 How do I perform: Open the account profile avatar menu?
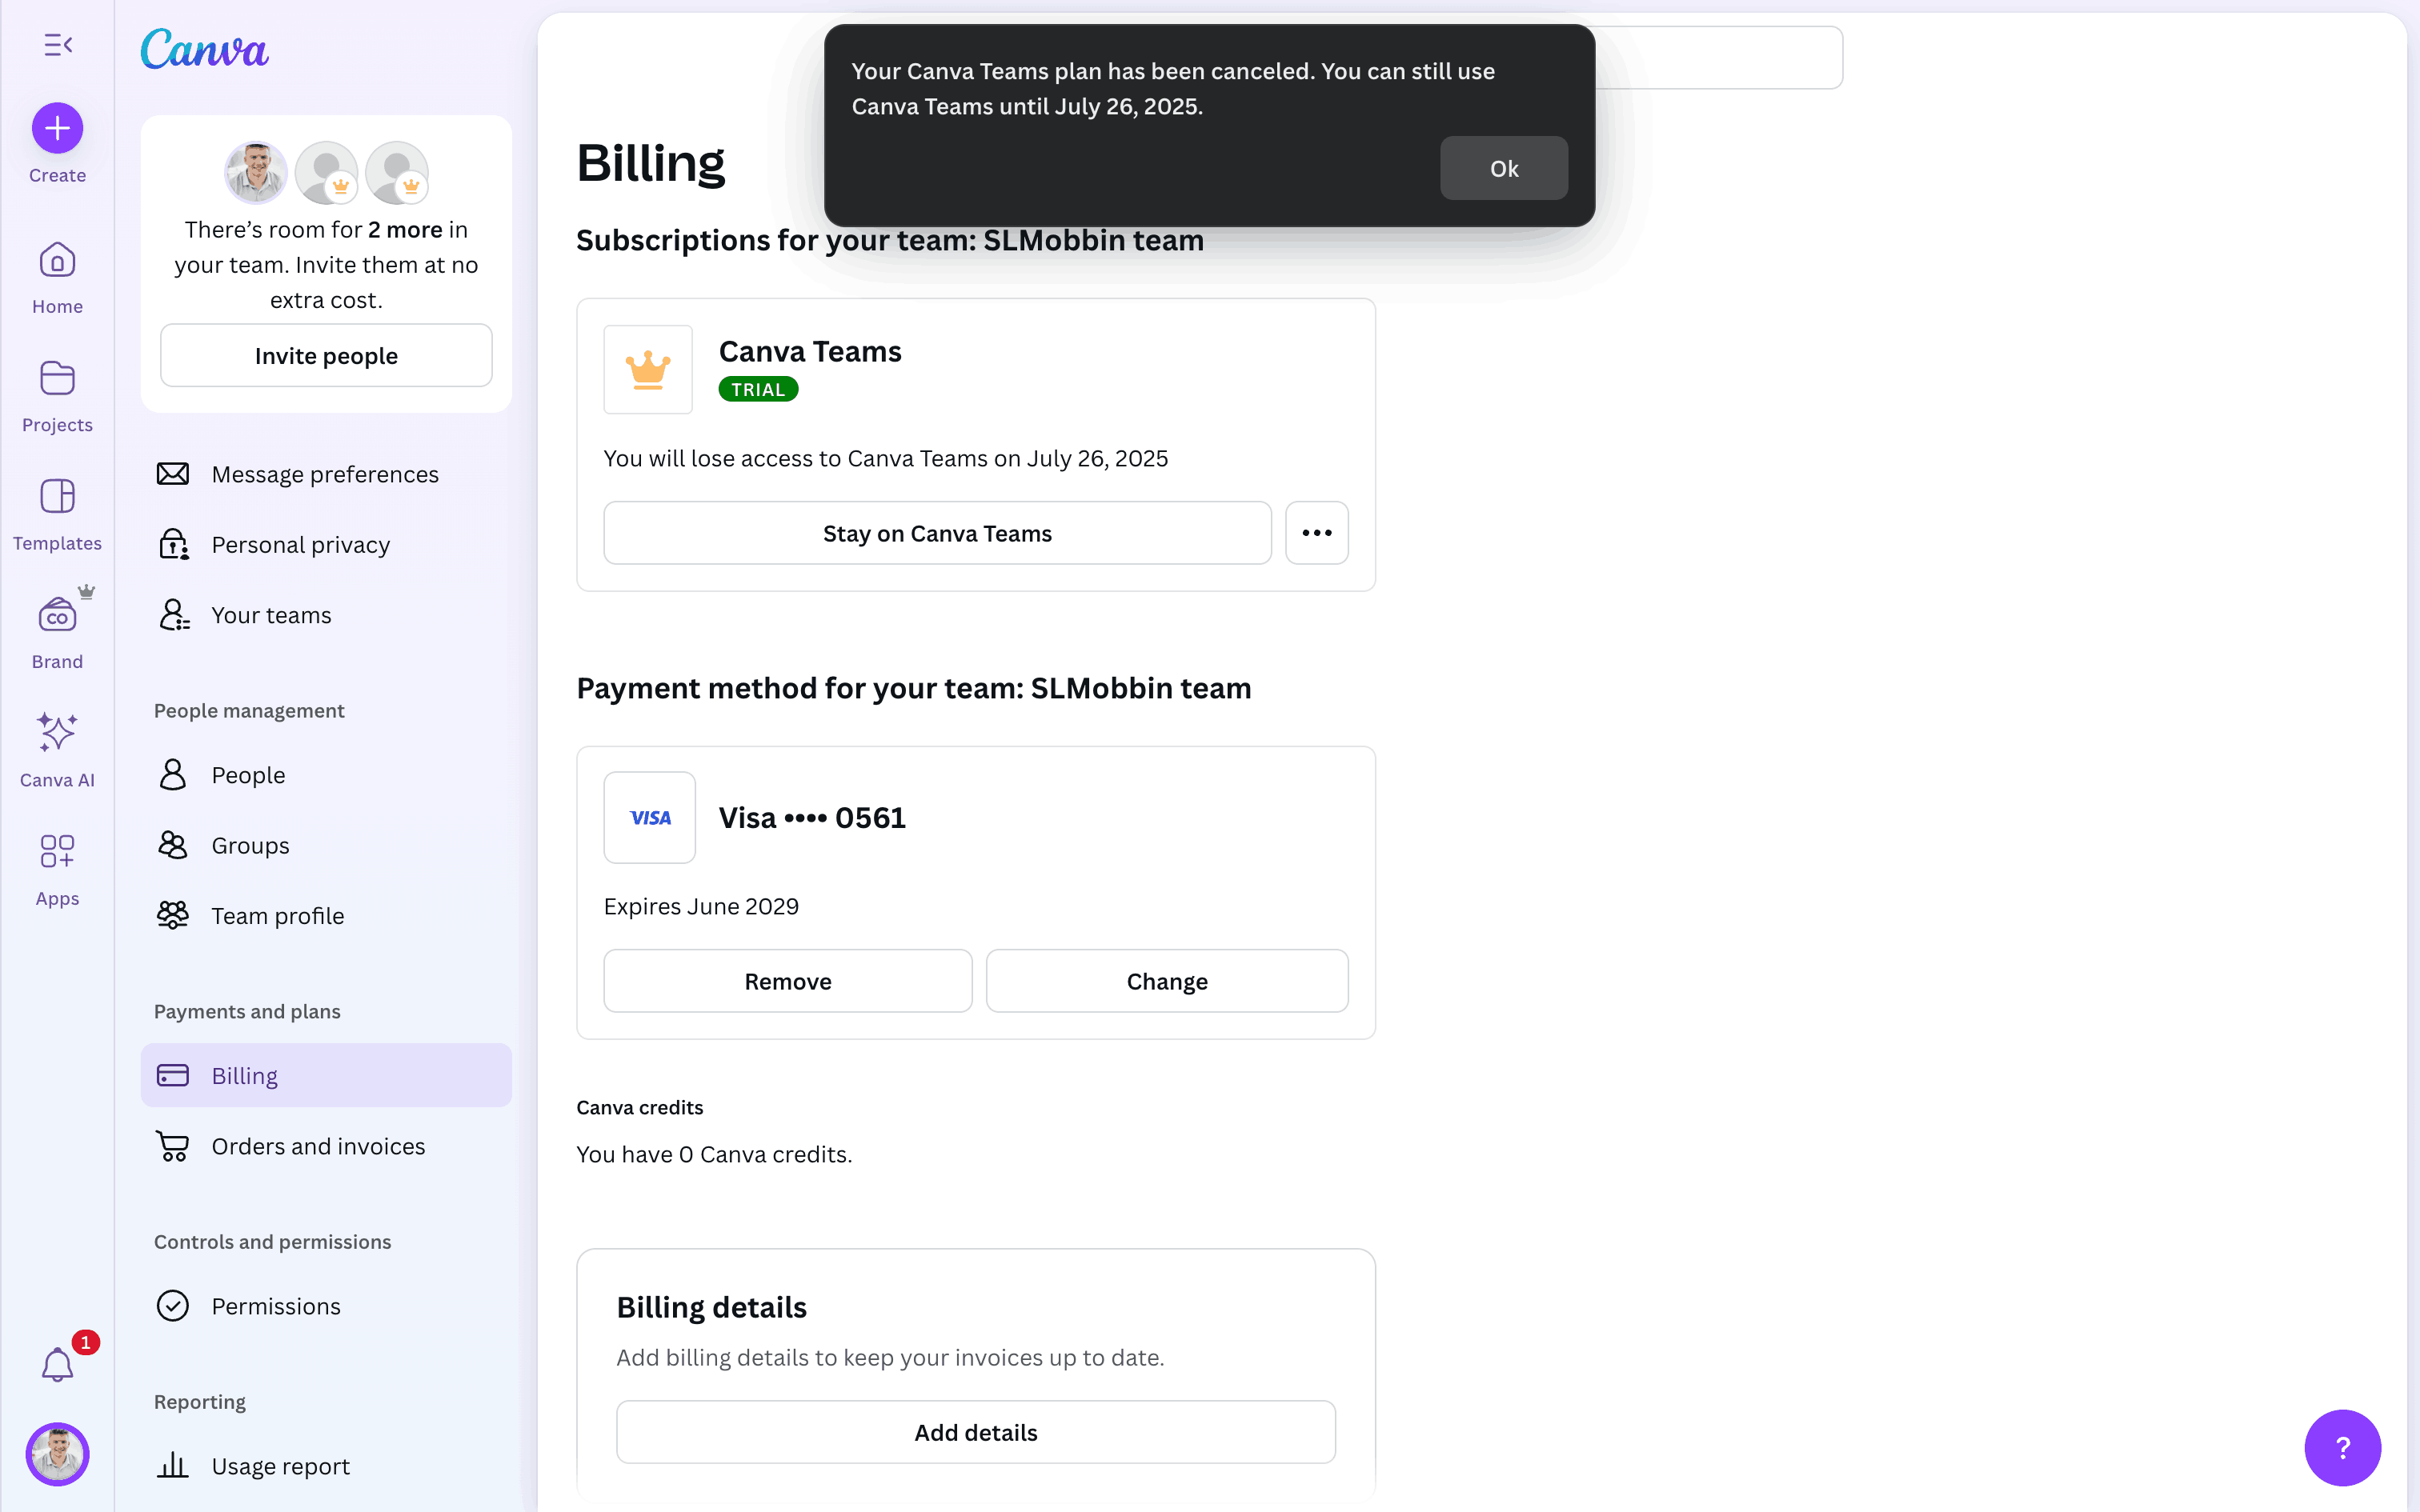point(57,1454)
